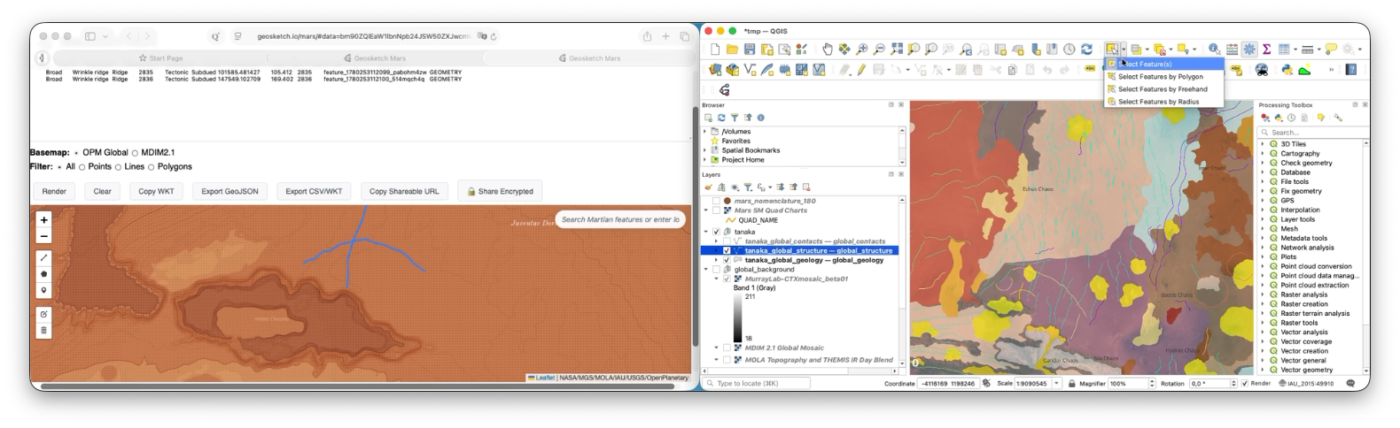This screenshot has width=1400, height=428.
Task: Save the QGIS project with the floppy icon
Action: (750, 50)
